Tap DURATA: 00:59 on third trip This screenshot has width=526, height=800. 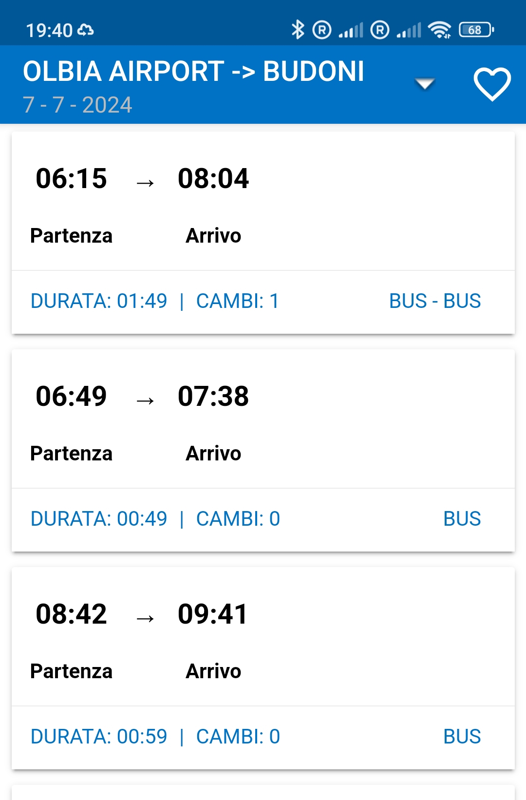[x=99, y=737]
